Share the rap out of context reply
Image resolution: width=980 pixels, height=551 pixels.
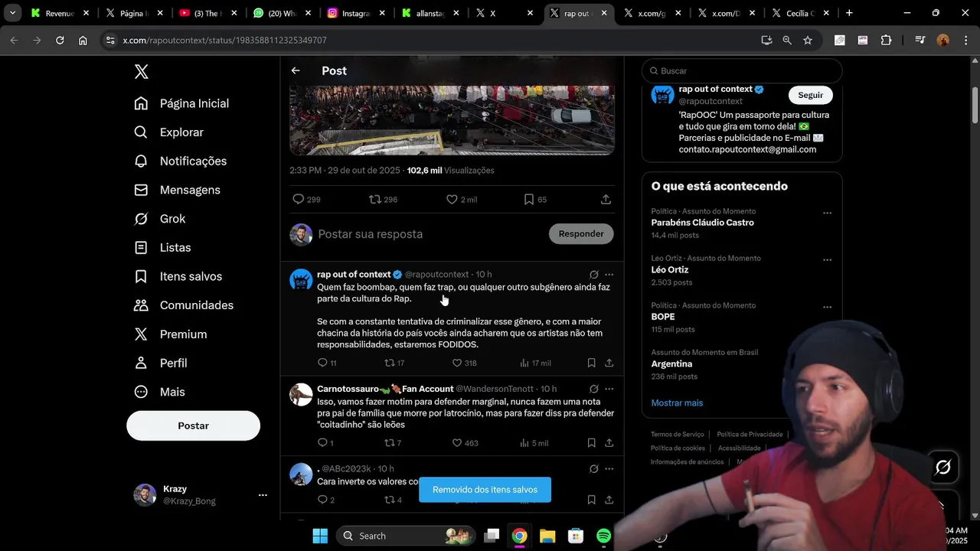609,363
